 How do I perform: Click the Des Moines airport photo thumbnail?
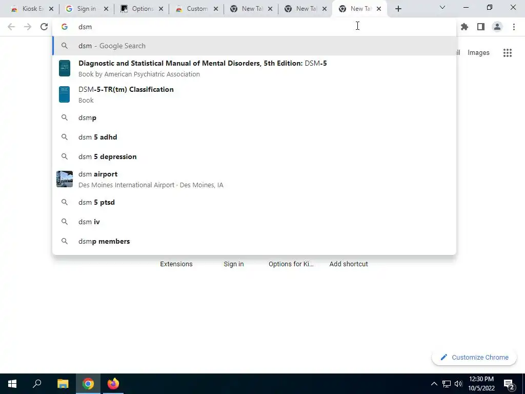65,179
